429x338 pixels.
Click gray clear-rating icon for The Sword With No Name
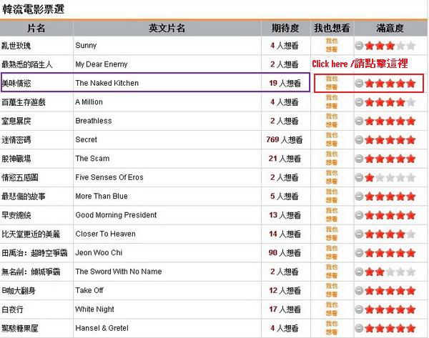[x=359, y=272]
